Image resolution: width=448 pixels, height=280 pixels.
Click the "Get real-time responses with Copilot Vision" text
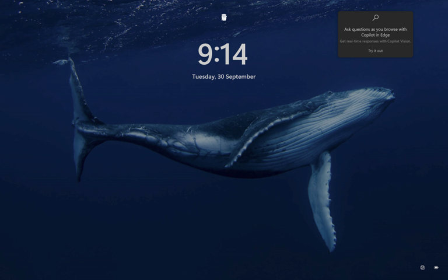tap(375, 41)
